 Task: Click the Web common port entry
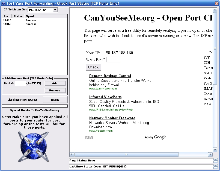[x=207, y=78]
